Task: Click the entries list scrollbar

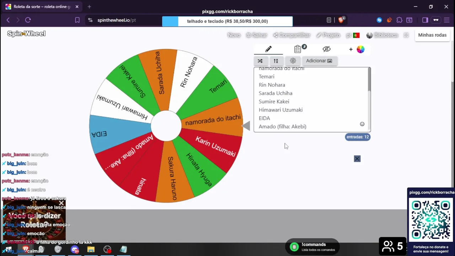Action: coord(369,80)
